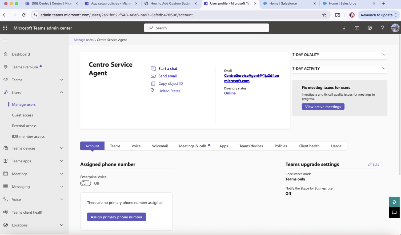Expand the Voice chevron in sidebar
Viewport: 401px width, 235px height.
click(x=62, y=199)
